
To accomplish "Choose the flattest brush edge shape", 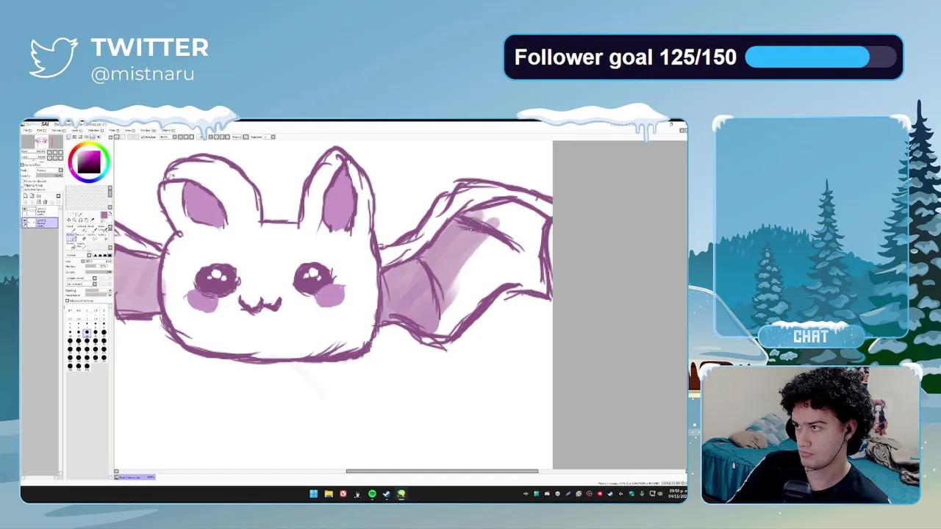I will coord(110,255).
